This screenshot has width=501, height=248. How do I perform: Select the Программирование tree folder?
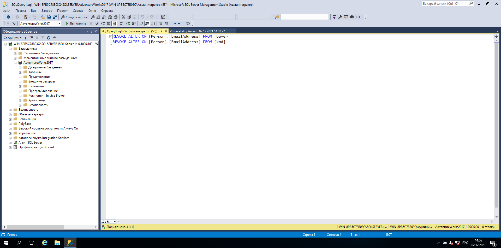[x=43, y=91]
